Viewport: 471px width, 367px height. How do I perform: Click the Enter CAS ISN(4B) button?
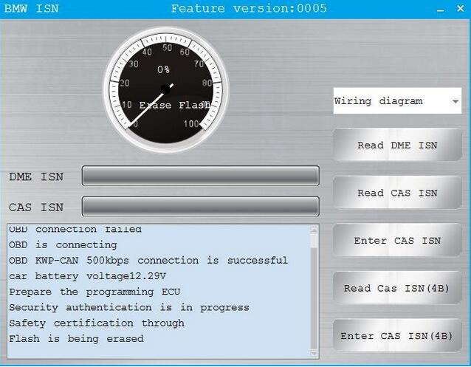tap(397, 336)
